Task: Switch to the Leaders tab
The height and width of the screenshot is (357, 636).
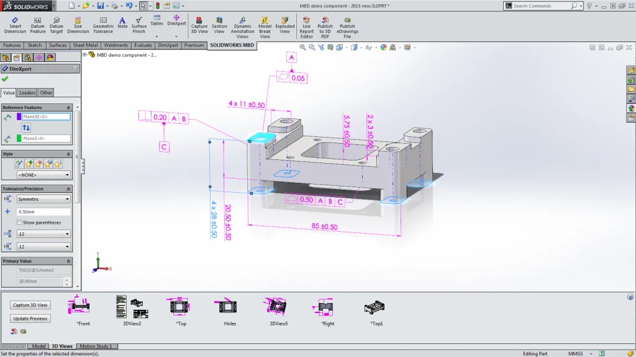Action: [x=27, y=92]
